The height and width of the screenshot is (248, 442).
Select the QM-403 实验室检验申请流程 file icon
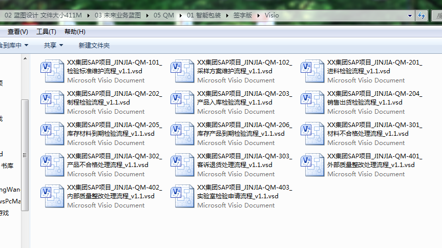[181, 196]
